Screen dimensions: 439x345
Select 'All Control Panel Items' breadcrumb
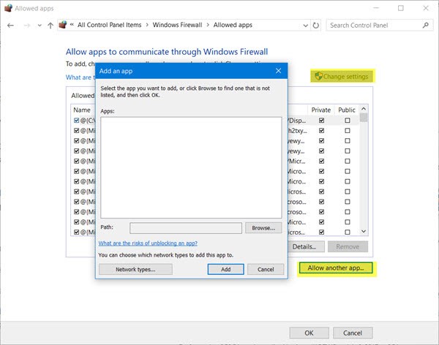(x=110, y=25)
